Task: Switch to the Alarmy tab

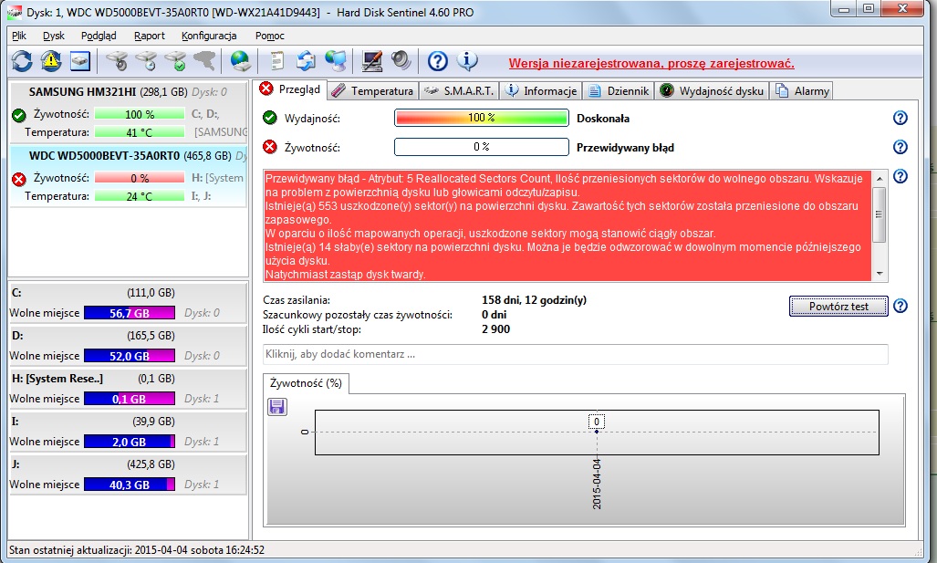Action: [x=802, y=91]
